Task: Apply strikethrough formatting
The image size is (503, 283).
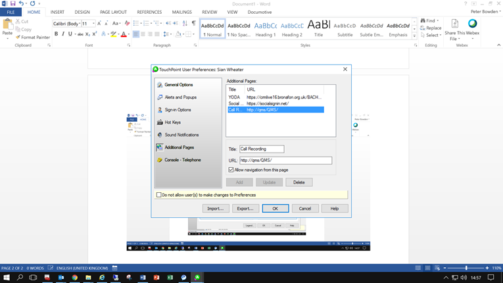Action: [80, 34]
